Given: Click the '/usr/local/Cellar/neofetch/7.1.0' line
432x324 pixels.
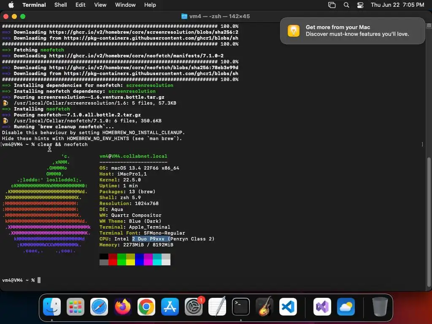Looking at the screenshot, I should click(x=88, y=121).
